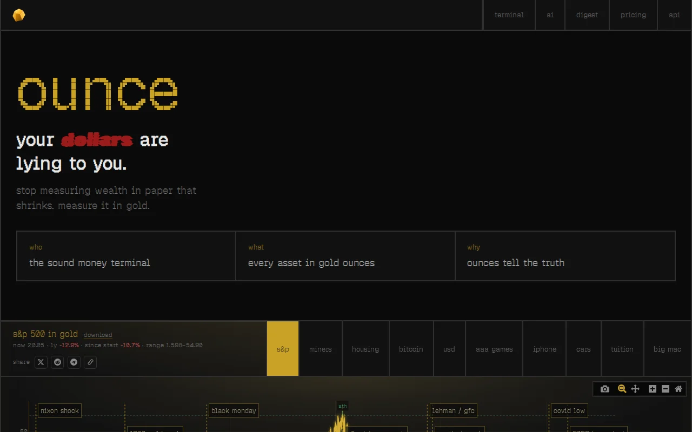Go to the digest page

click(x=587, y=15)
